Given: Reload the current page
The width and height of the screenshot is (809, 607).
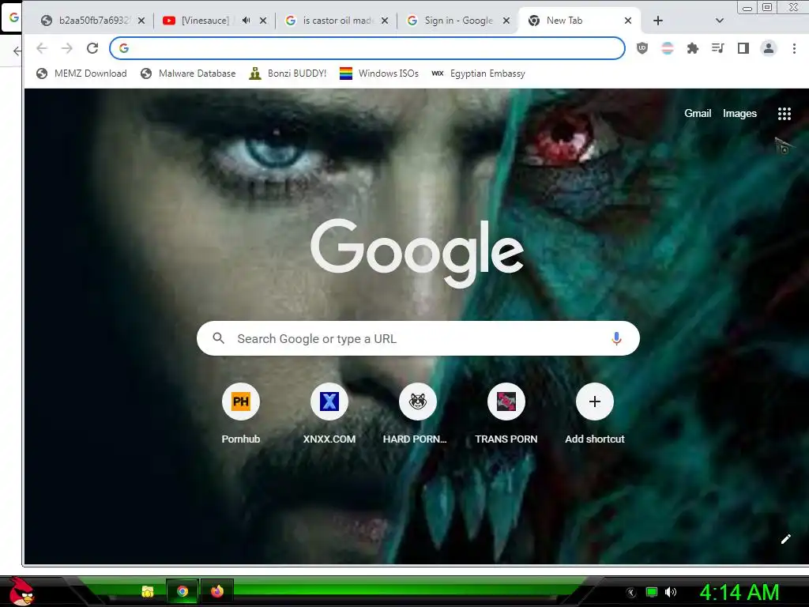Looking at the screenshot, I should point(92,48).
